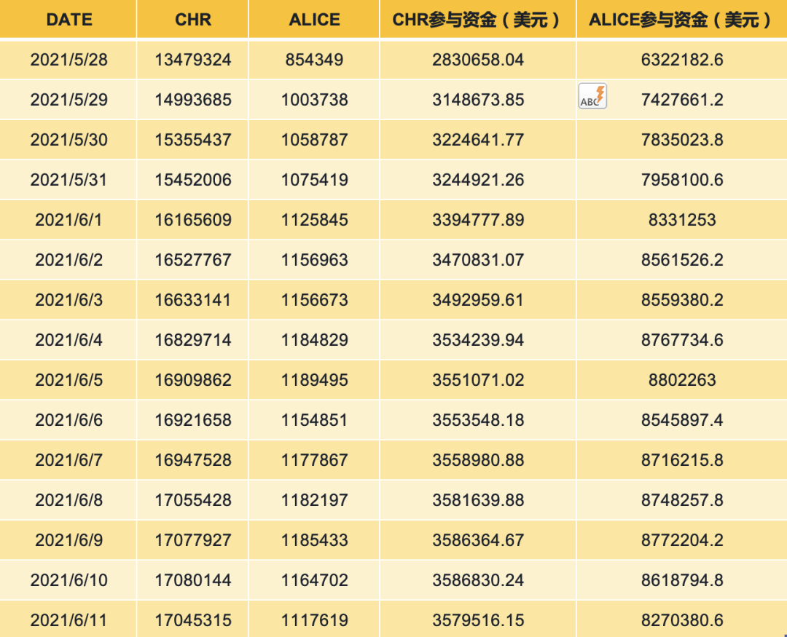Select ALICE value 1058787
This screenshot has width=787, height=637.
click(x=314, y=140)
